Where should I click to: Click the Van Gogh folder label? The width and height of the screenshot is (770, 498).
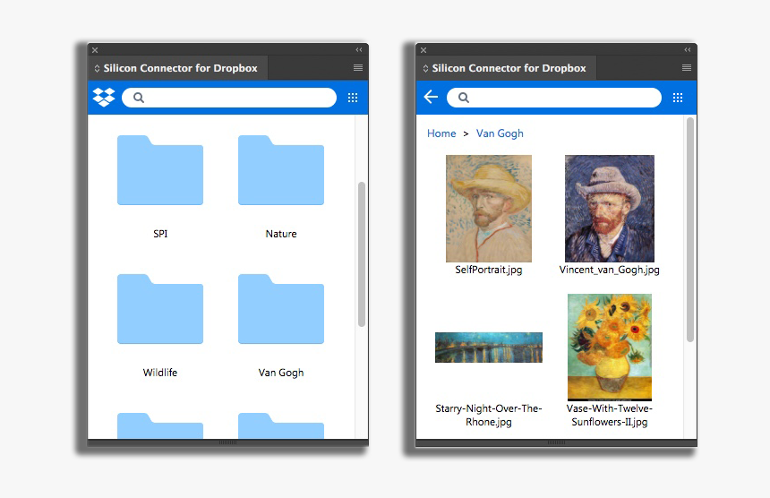(x=281, y=373)
